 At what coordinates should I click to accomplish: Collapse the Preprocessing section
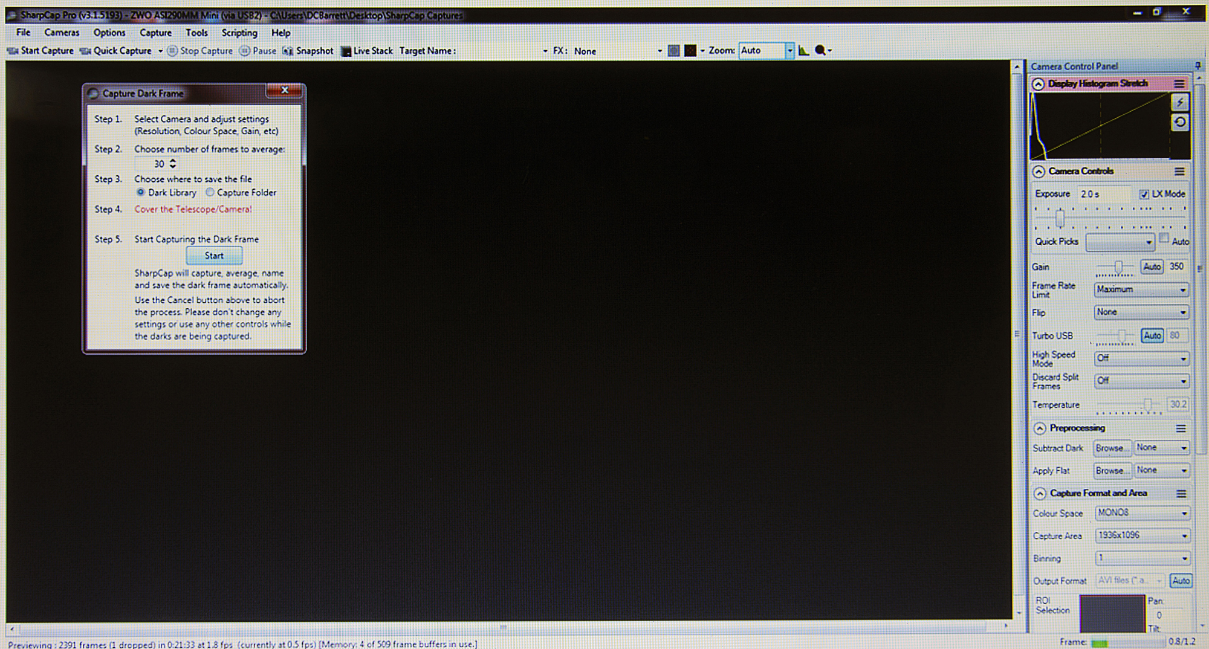1039,428
